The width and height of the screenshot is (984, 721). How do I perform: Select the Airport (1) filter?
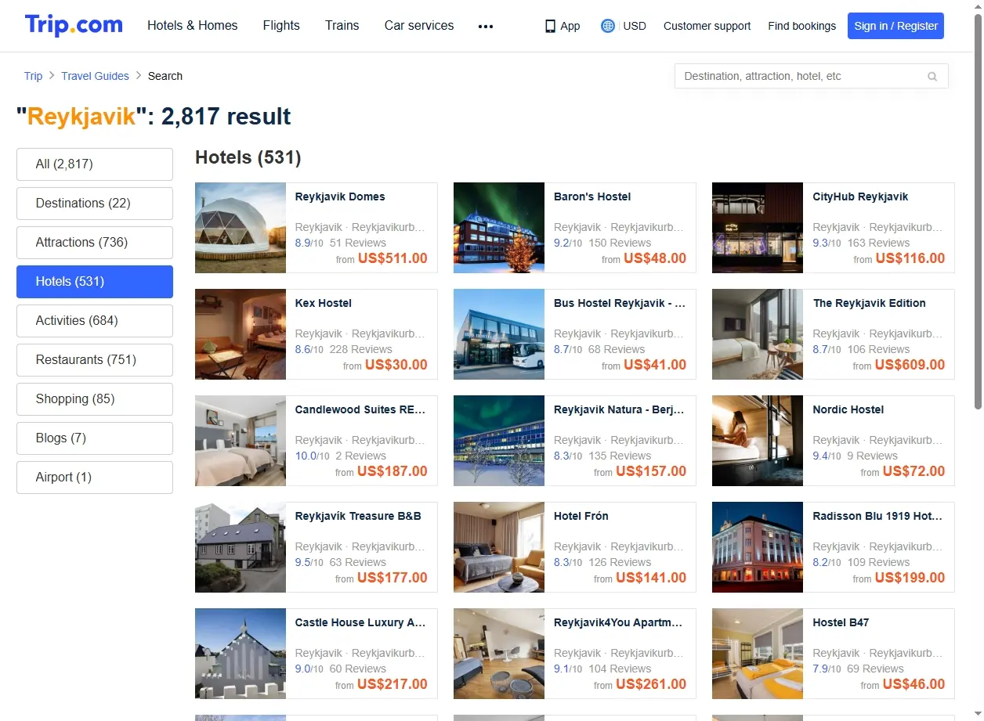(x=95, y=478)
